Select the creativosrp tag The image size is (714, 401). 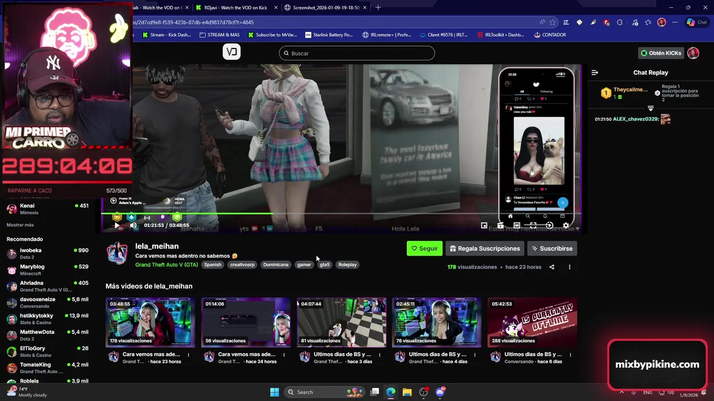242,265
